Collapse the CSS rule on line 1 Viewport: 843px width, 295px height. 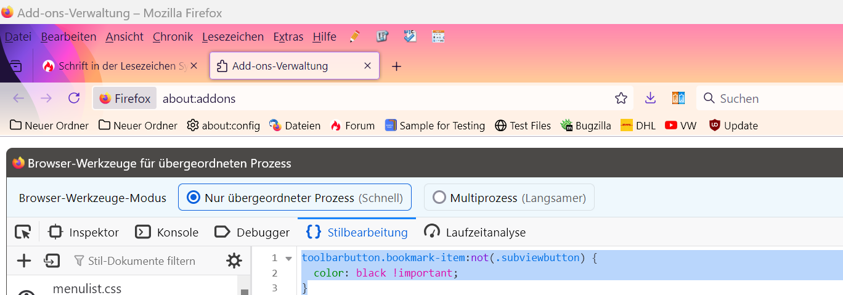pyautogui.click(x=288, y=258)
